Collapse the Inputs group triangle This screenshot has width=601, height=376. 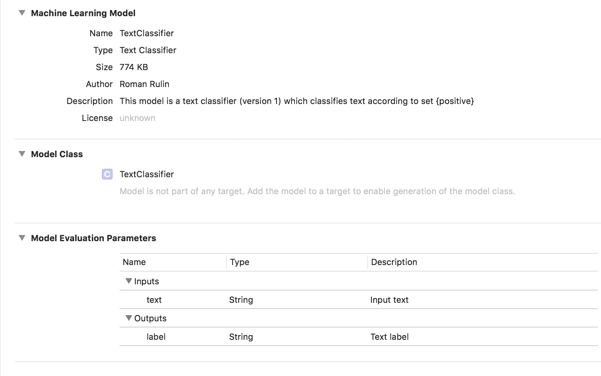(129, 281)
